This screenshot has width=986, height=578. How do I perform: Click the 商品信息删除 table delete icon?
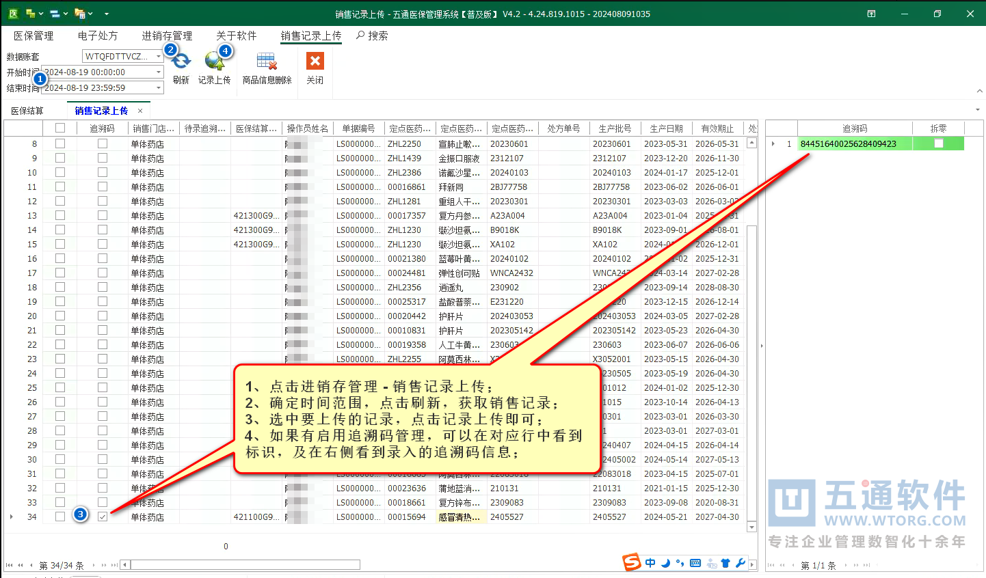267,61
